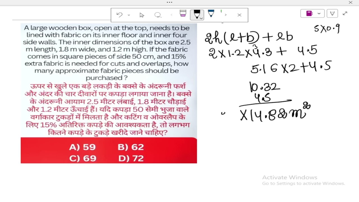Click the English question paragraph
Image resolution: width=359 pixels, height=202 pixels.
(107, 53)
